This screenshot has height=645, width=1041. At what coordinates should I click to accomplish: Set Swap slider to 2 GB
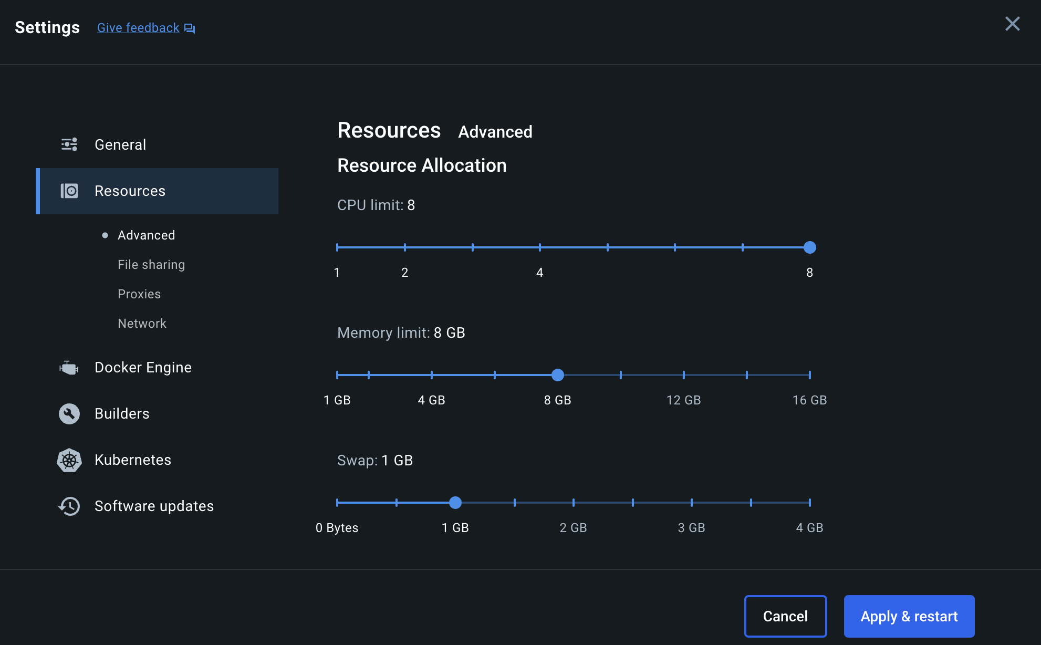pos(574,503)
